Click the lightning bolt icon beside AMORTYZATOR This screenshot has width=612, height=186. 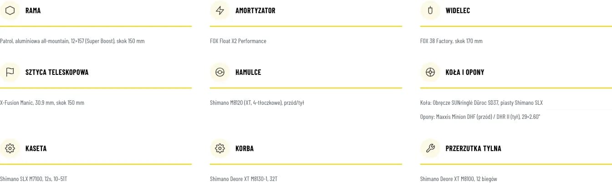219,10
